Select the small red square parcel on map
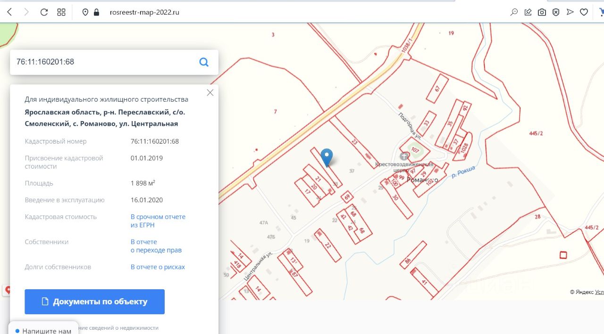604x334 pixels. [x=563, y=255]
